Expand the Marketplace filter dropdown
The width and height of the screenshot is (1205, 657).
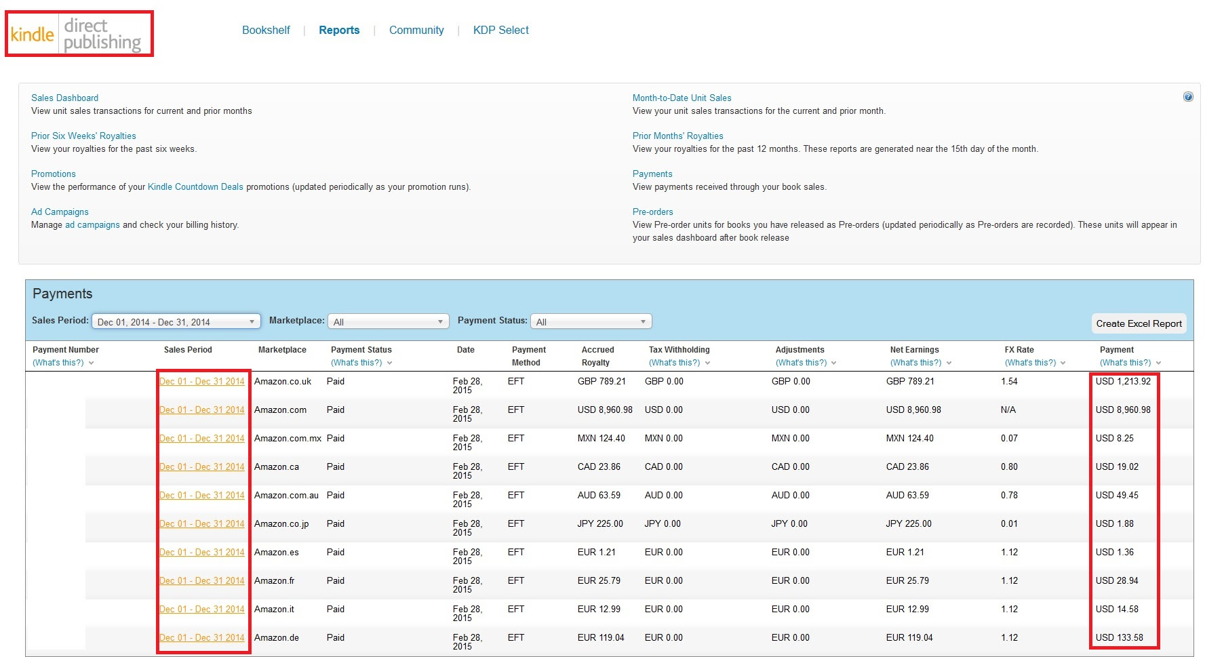coord(389,321)
